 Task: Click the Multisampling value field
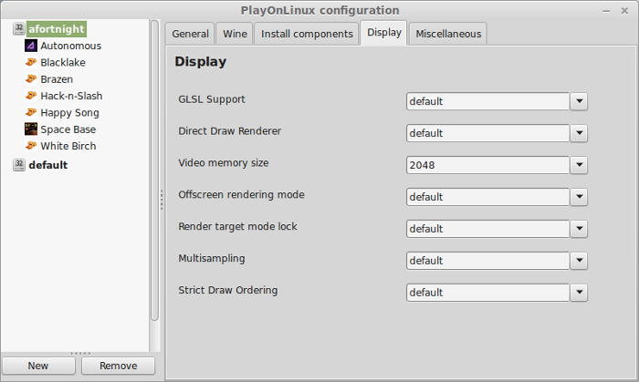pyautogui.click(x=487, y=261)
